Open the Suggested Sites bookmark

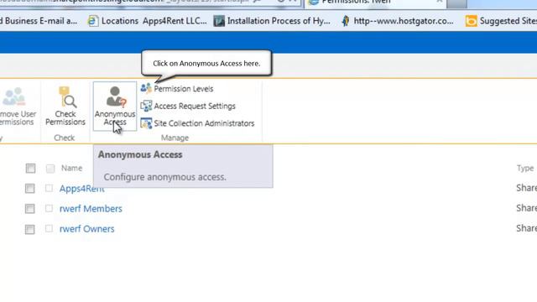(x=501, y=21)
